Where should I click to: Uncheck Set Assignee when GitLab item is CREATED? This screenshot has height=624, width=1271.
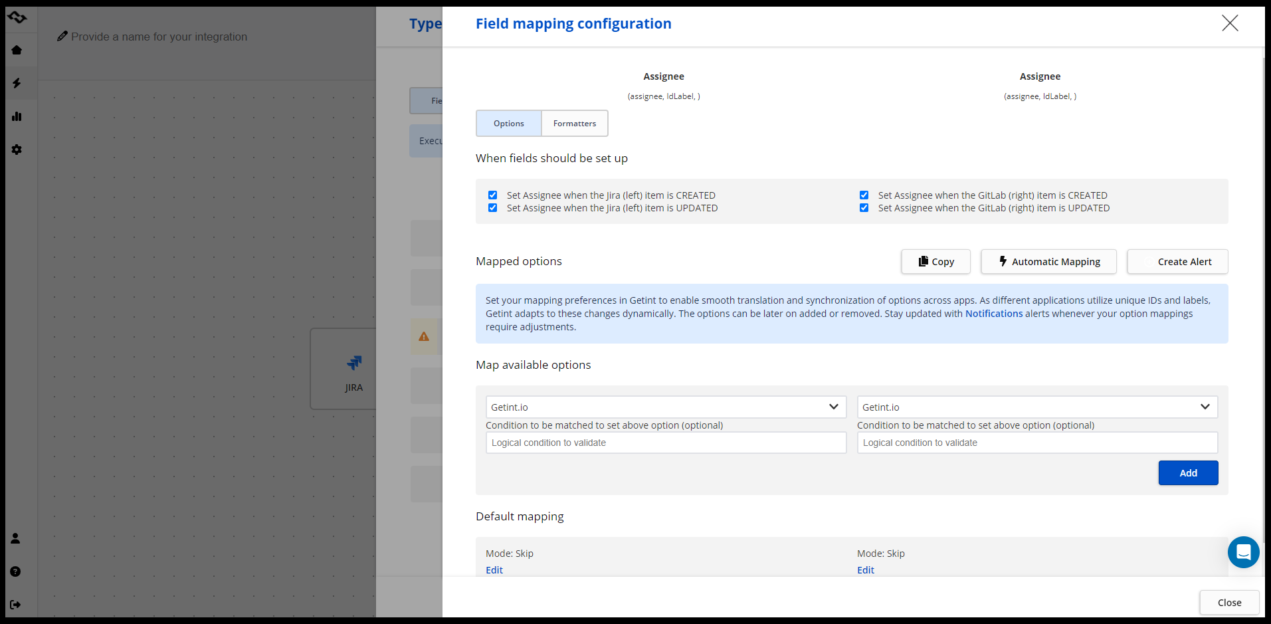coord(864,195)
